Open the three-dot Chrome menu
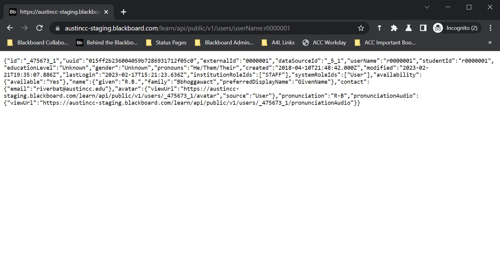Viewport: 500px width, 280px height. click(x=490, y=28)
